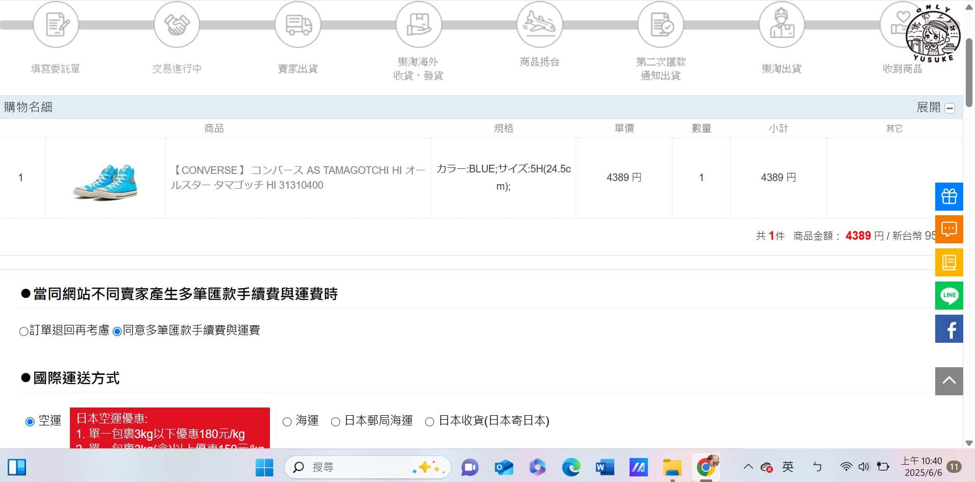Image resolution: width=975 pixels, height=482 pixels.
Task: Expand hidden system tray icons chevron
Action: (x=747, y=467)
